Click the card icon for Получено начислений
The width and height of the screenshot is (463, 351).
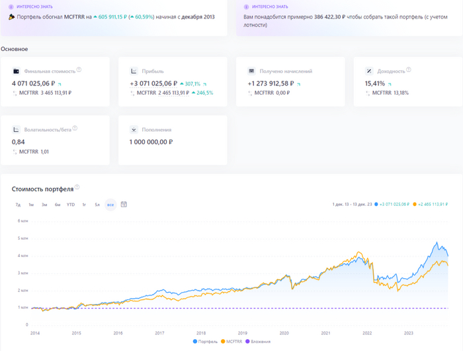251,71
